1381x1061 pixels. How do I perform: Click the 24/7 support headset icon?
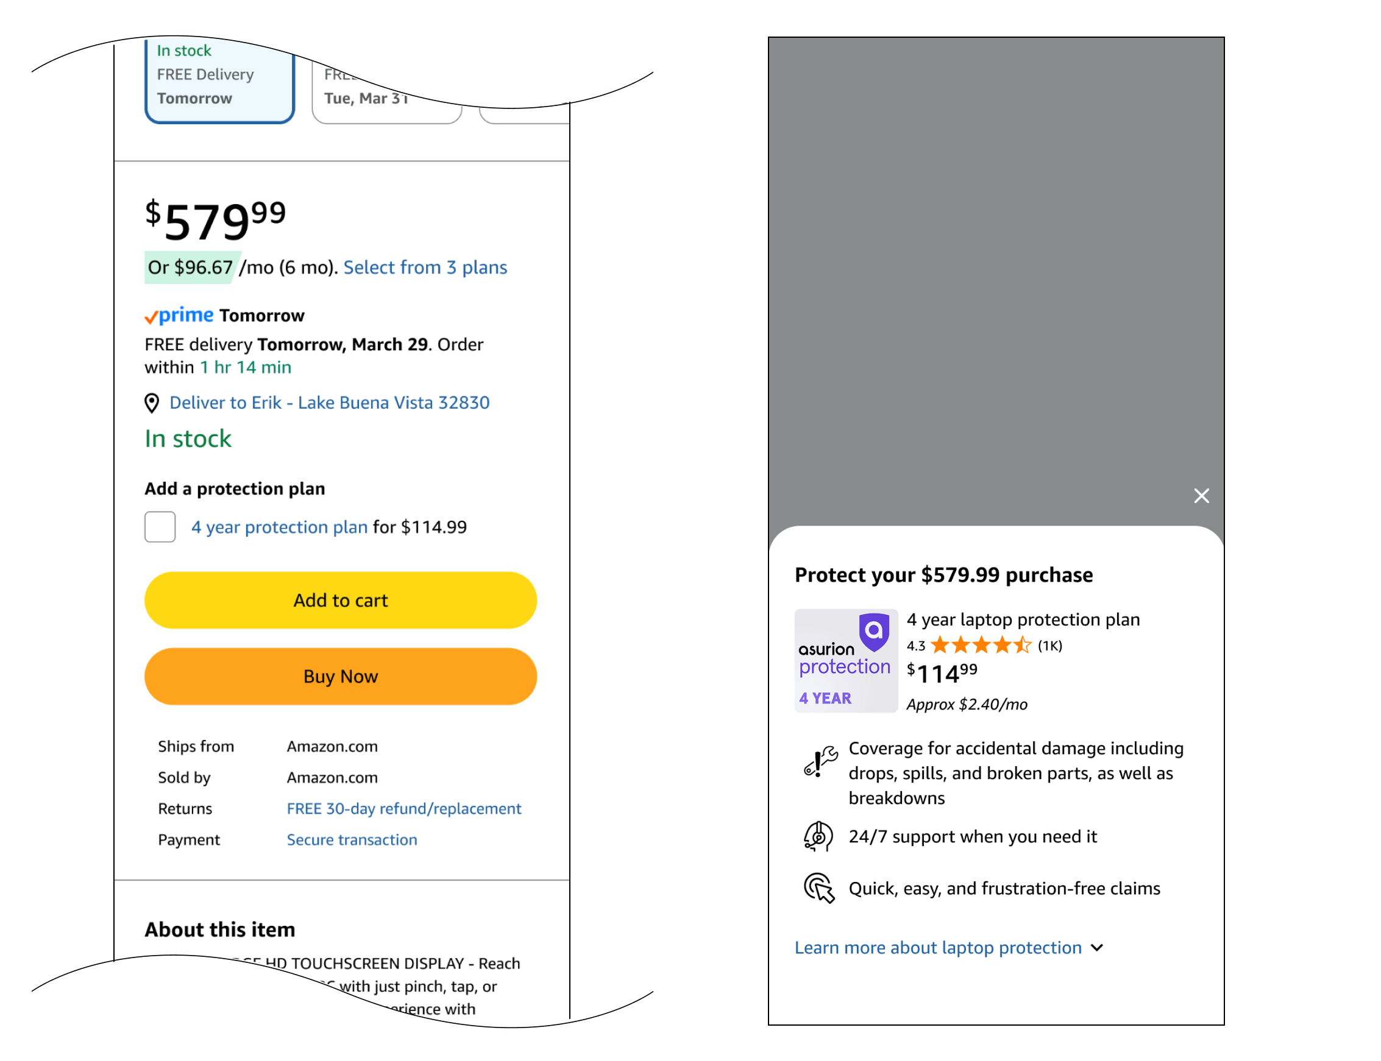[818, 836]
